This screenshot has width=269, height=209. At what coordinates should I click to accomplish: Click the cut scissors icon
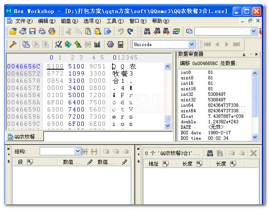[69, 31]
